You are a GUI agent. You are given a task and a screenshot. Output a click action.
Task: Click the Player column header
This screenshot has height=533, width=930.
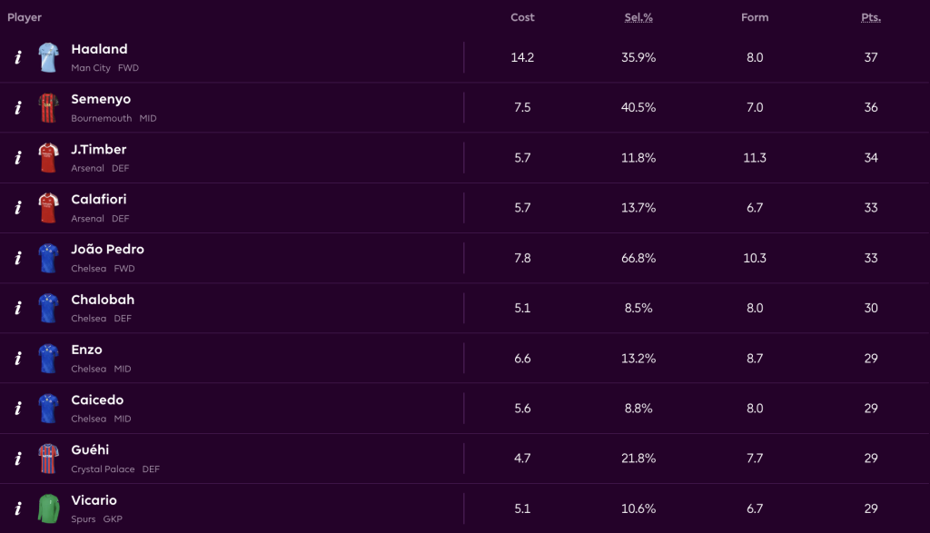[x=25, y=17]
